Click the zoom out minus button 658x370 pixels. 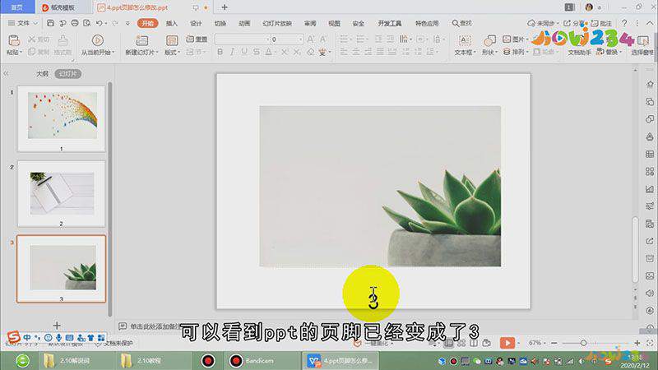coord(554,343)
